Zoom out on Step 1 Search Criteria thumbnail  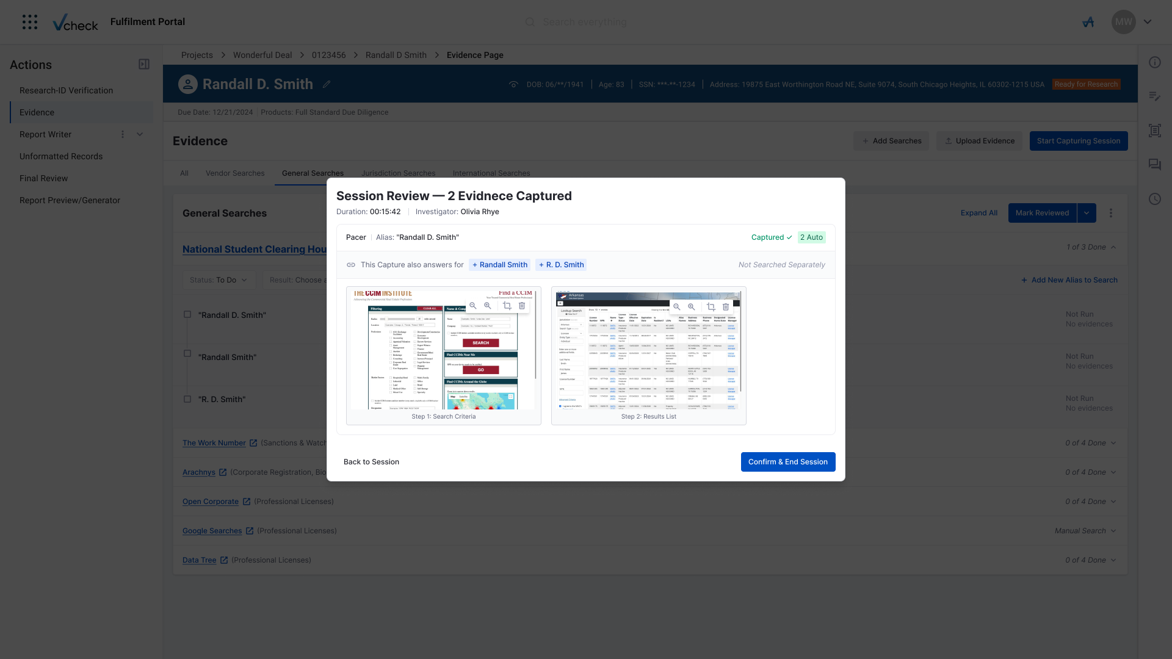[x=473, y=306]
